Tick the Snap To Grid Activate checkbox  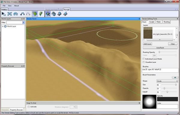click(28, 107)
